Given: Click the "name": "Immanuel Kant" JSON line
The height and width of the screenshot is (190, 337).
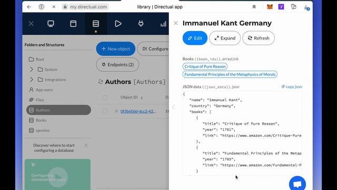Looking at the screenshot, I should click(x=215, y=100).
